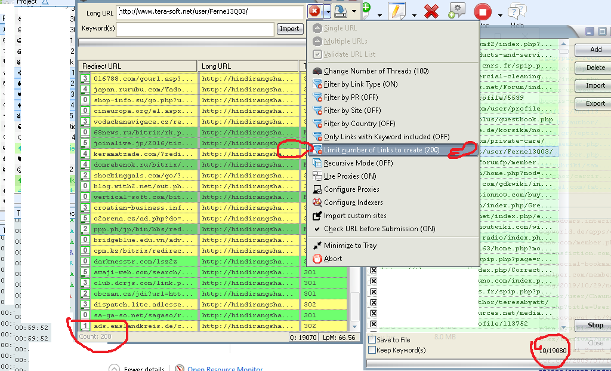Sort by the Long URL column header
Image resolution: width=611 pixels, height=371 pixels.
coord(249,66)
